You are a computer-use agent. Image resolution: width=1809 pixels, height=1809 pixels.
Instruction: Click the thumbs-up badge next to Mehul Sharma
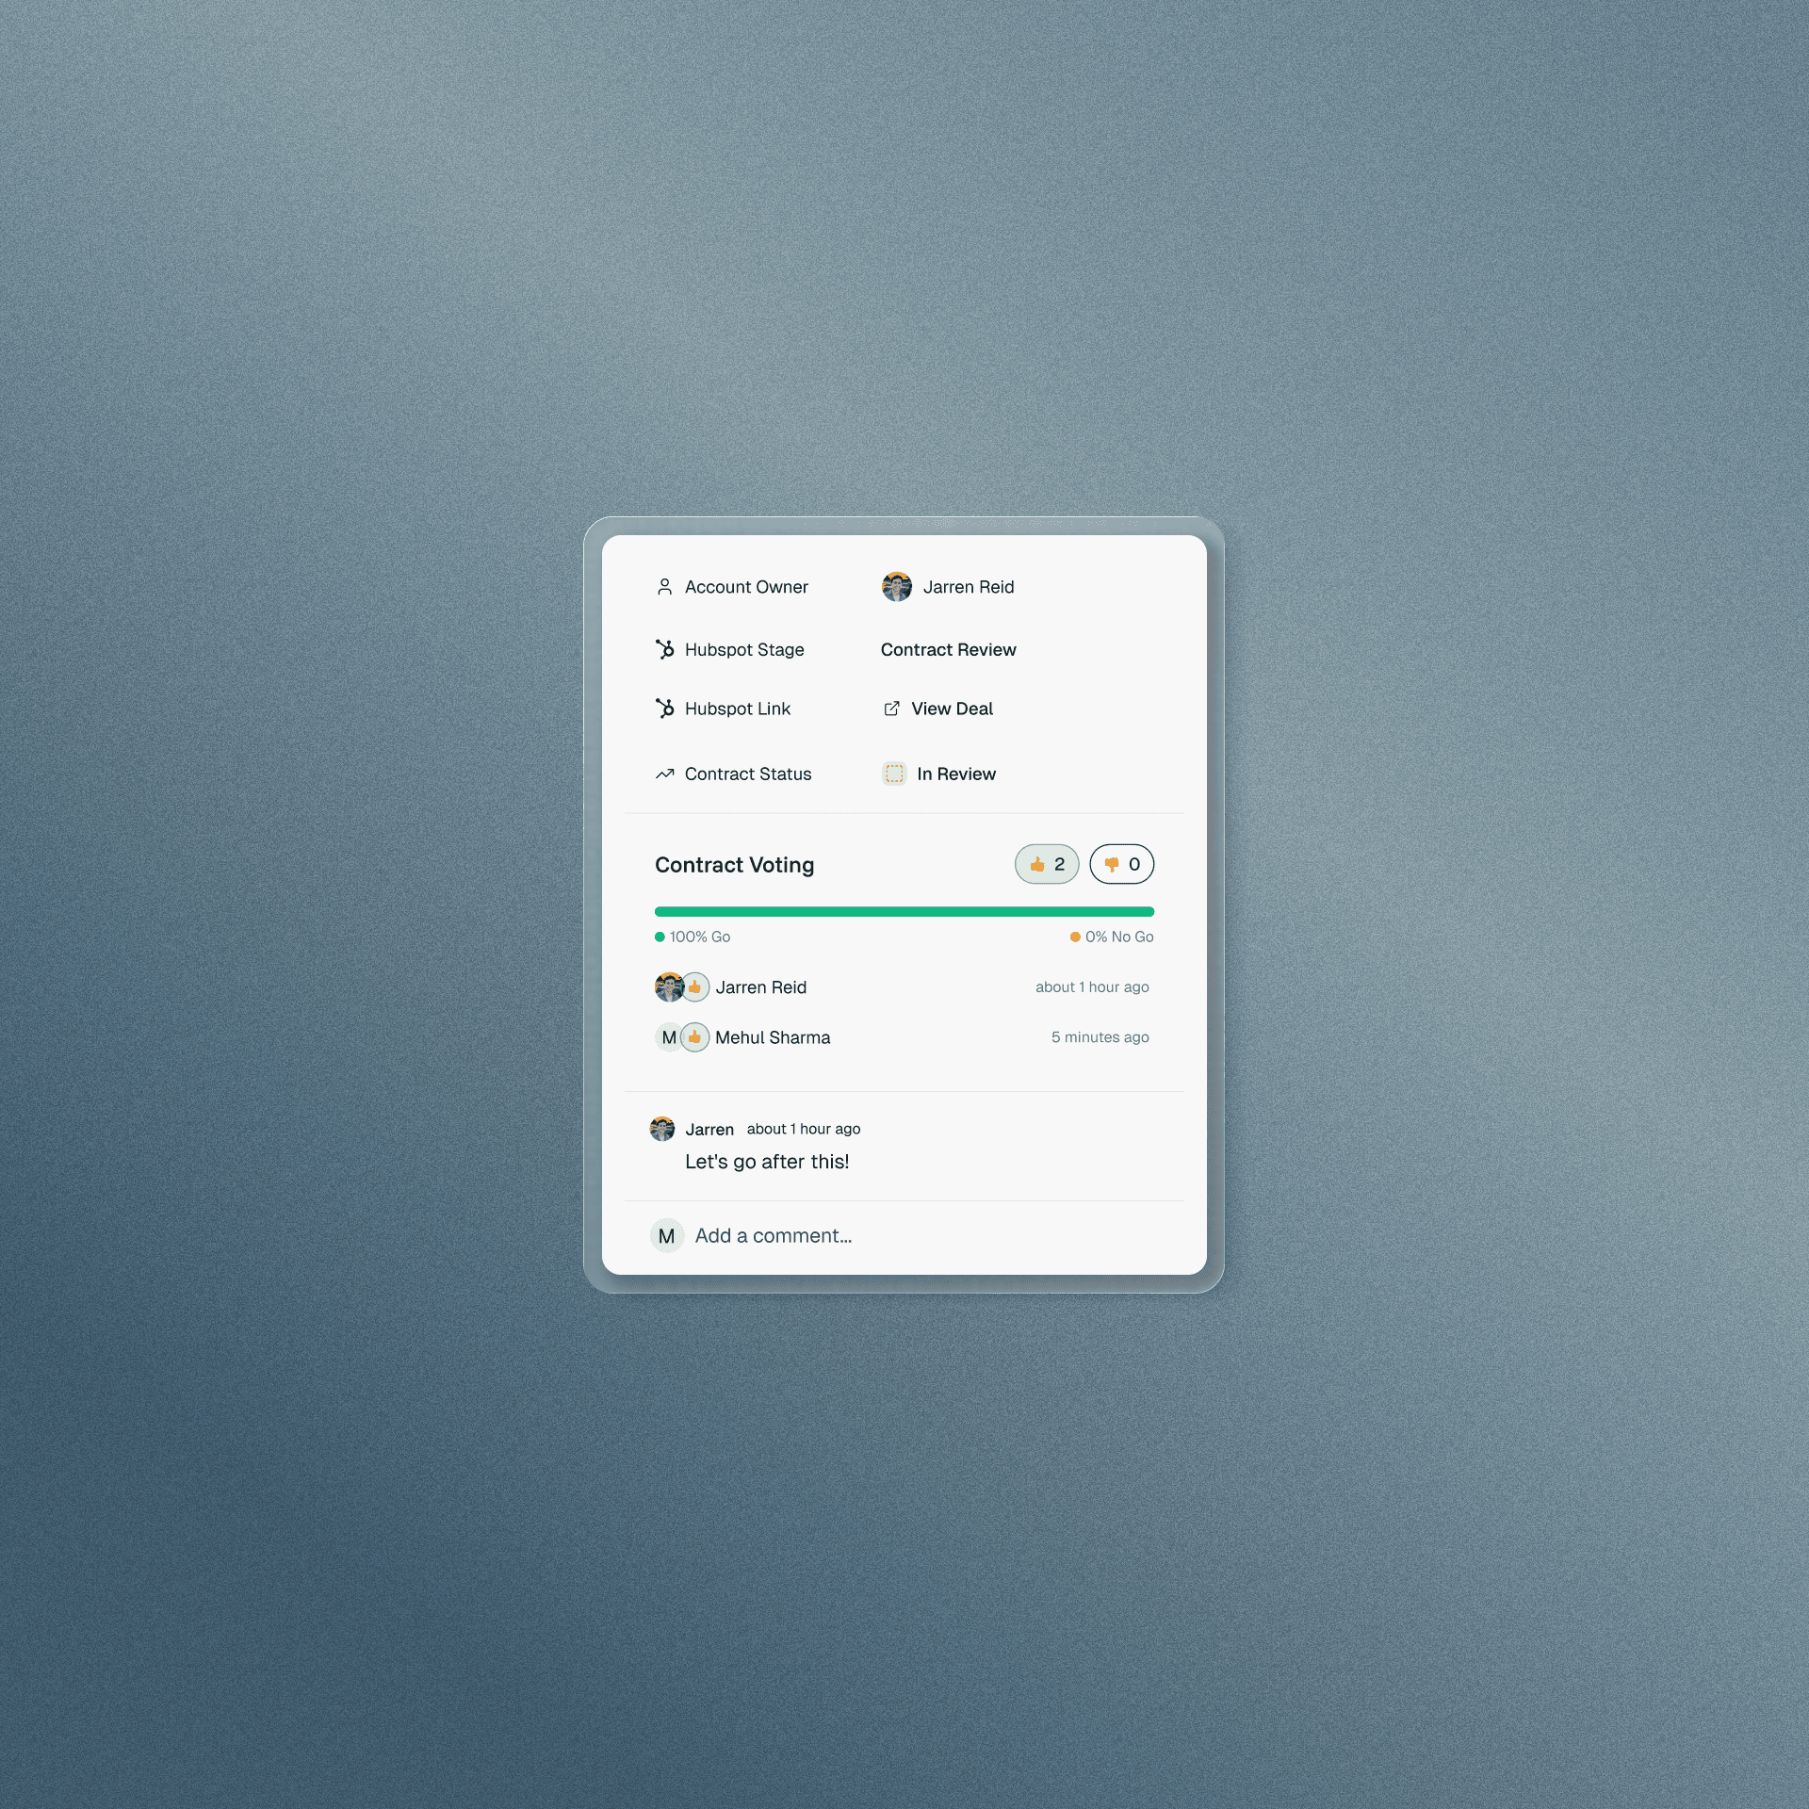click(694, 1037)
